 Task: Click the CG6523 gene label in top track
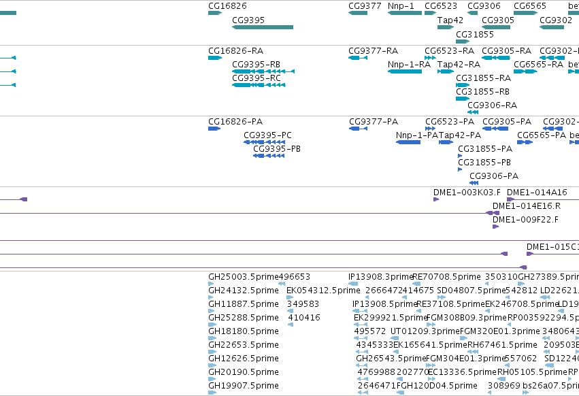pyautogui.click(x=441, y=6)
